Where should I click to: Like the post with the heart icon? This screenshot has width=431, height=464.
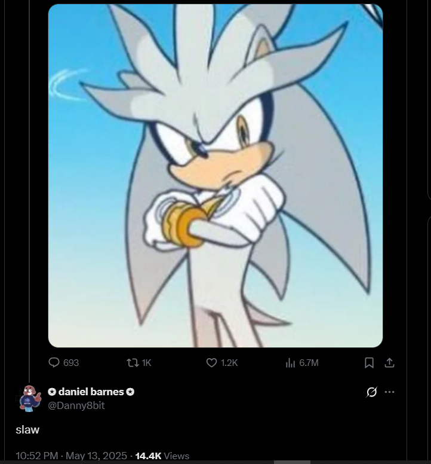211,363
